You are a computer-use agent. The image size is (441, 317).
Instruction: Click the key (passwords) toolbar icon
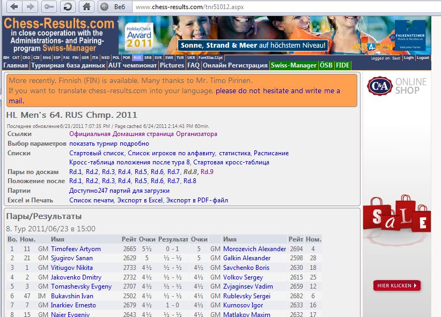tap(49, 7)
